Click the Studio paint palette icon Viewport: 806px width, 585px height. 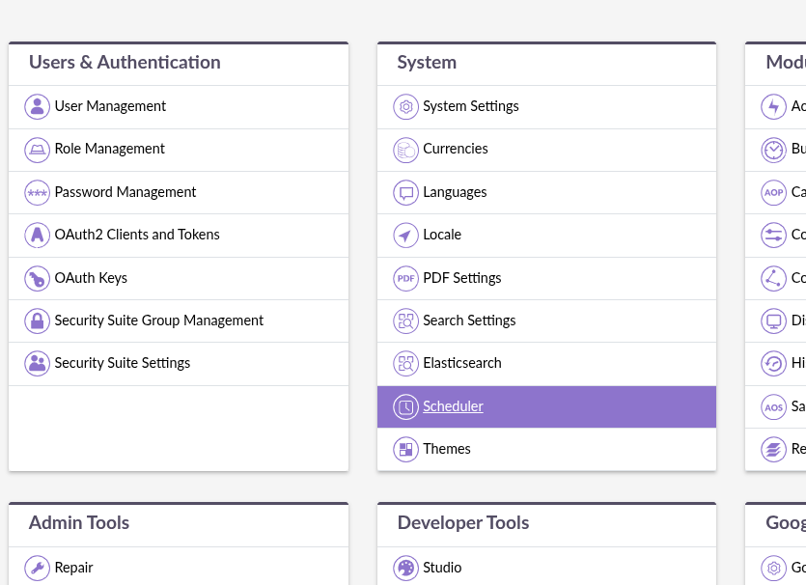click(405, 568)
